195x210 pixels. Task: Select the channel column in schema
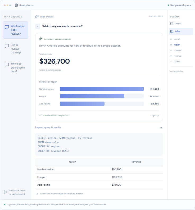pyautogui.click(x=178, y=50)
